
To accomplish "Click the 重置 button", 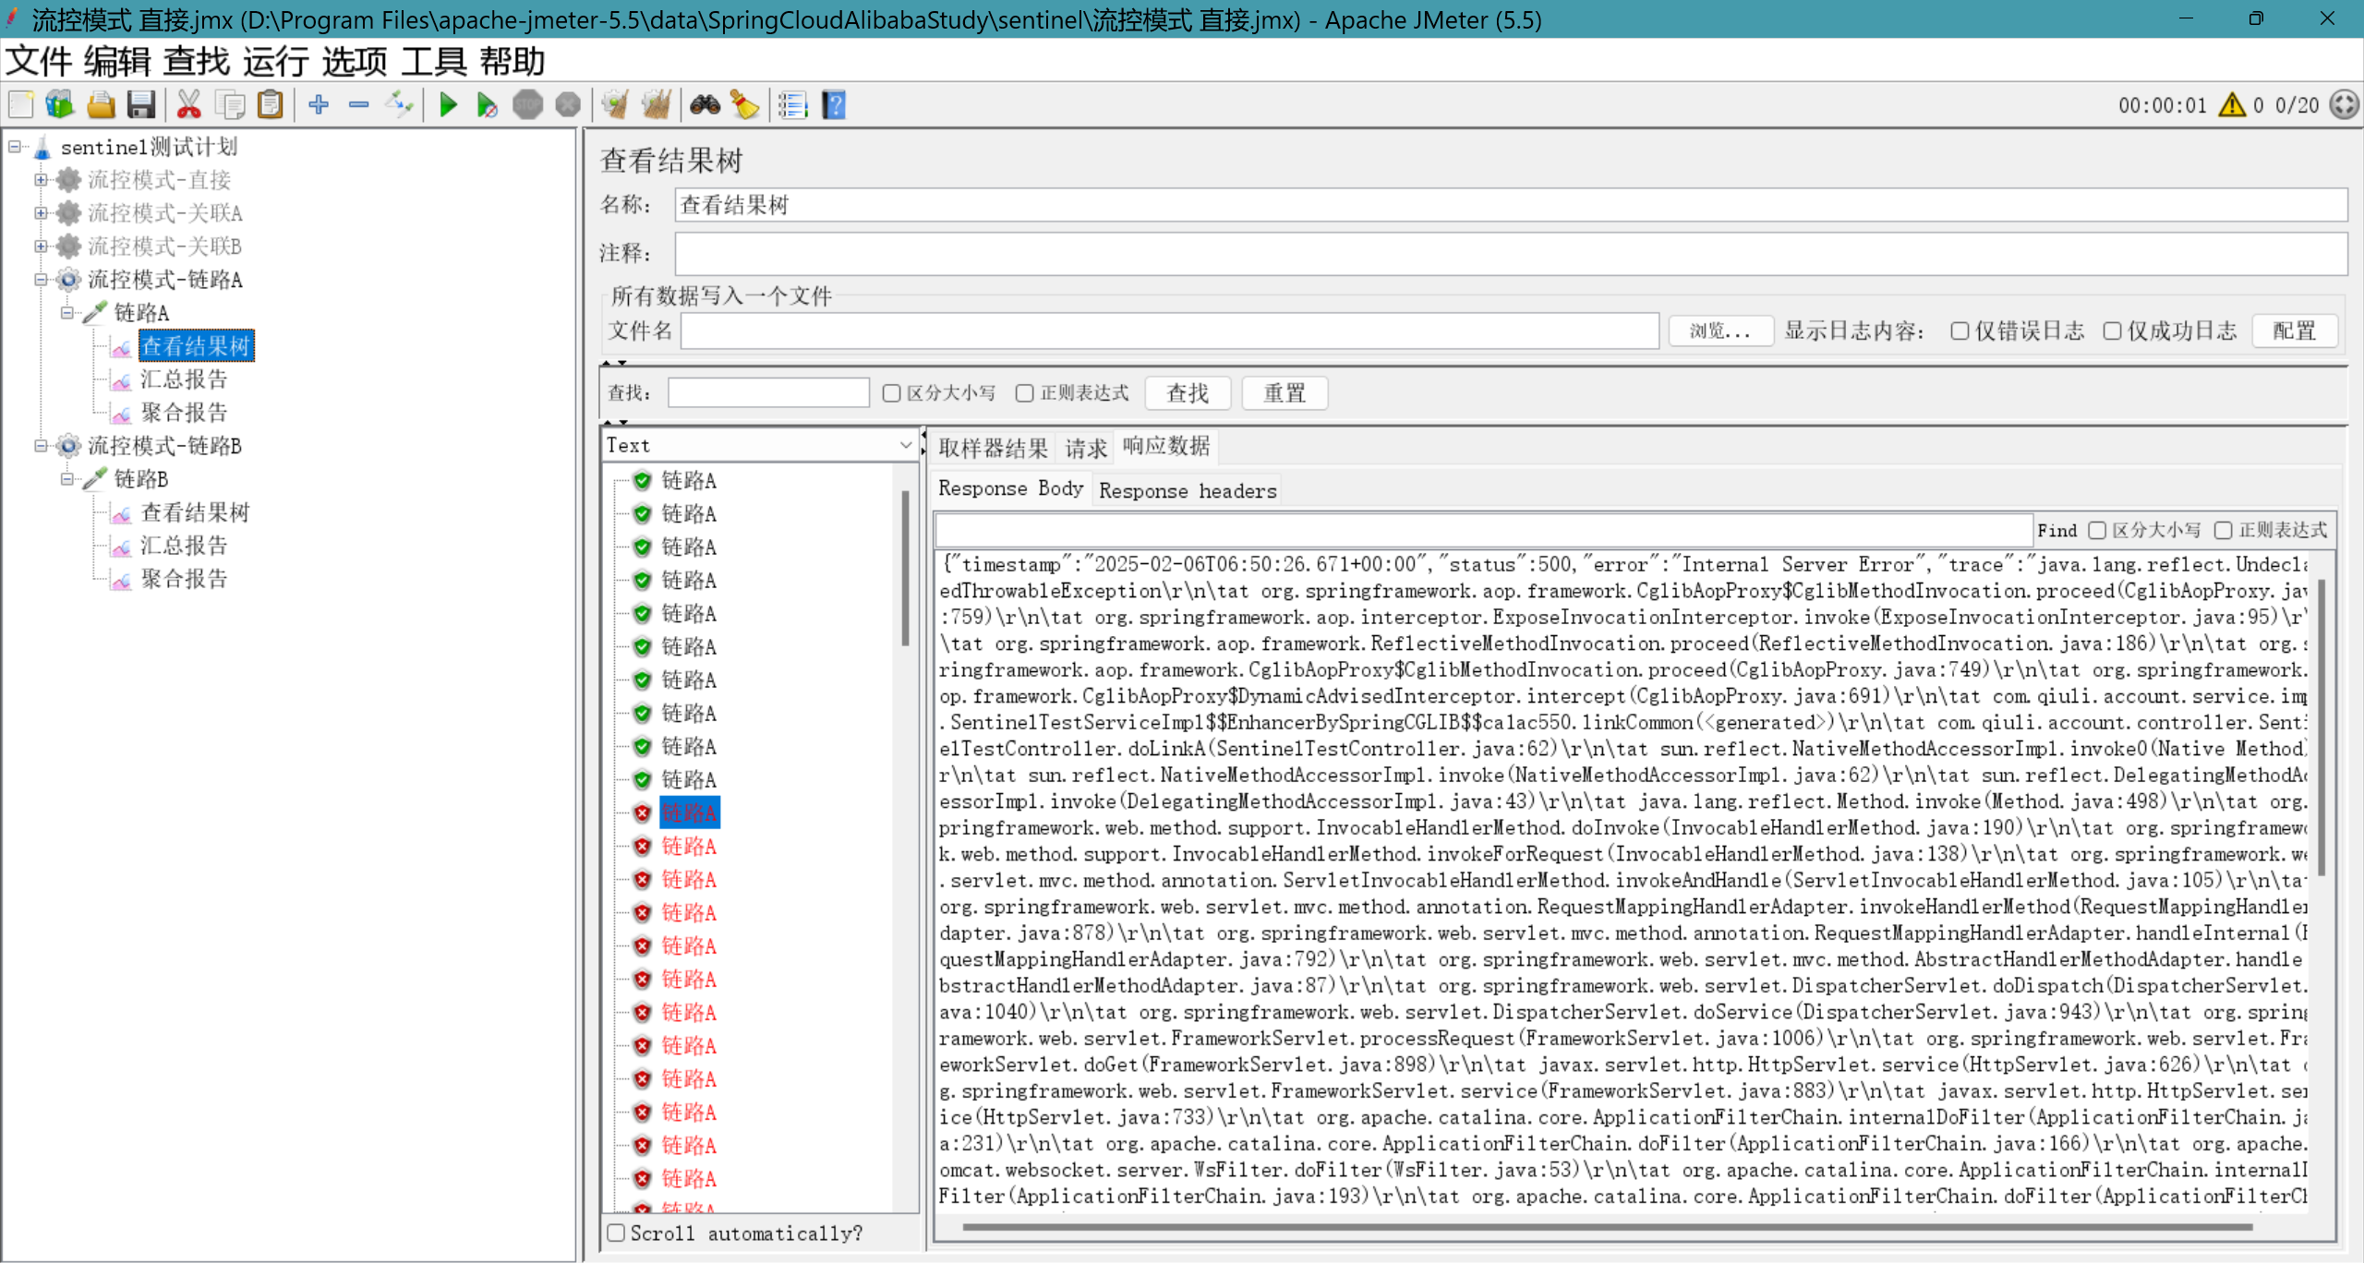I will (x=1284, y=393).
